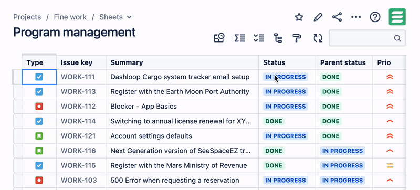The height and width of the screenshot is (190, 420).
Task: Open the DONE status of WORK-114
Action: tap(274, 121)
